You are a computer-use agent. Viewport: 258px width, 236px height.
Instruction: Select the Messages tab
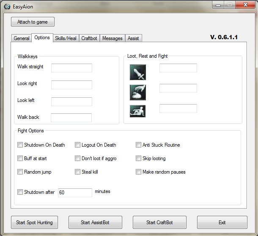point(112,38)
